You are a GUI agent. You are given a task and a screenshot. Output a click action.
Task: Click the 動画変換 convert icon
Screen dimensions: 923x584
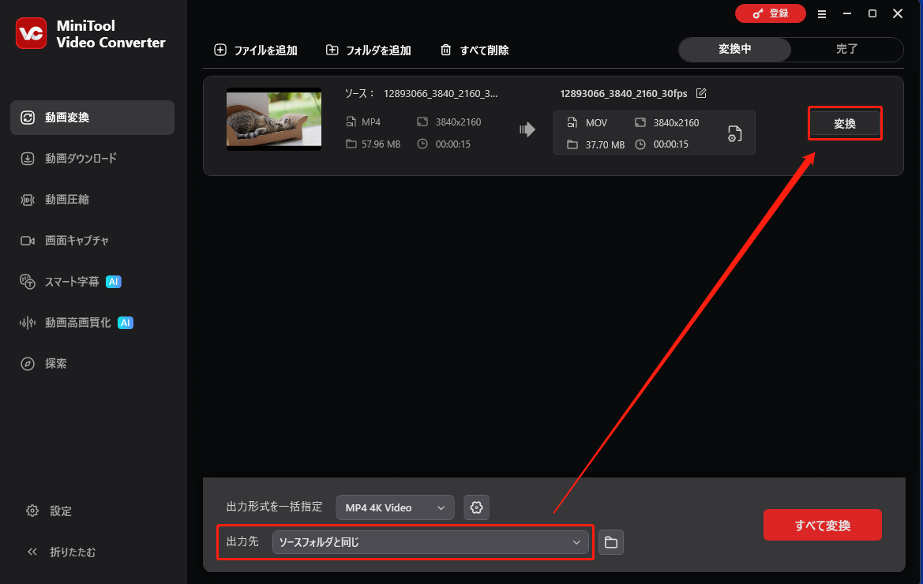click(28, 118)
